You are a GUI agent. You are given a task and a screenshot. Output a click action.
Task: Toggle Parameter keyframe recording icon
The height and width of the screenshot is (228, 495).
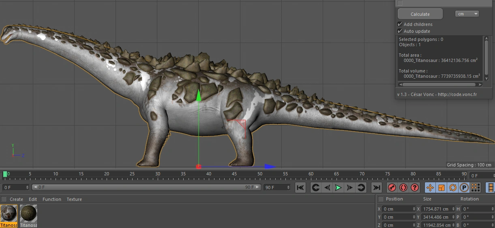(464, 188)
